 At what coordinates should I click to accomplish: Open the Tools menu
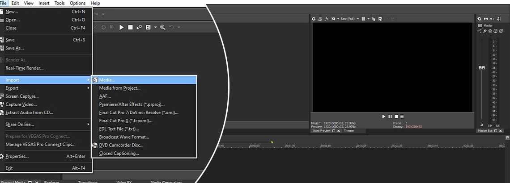[59, 3]
